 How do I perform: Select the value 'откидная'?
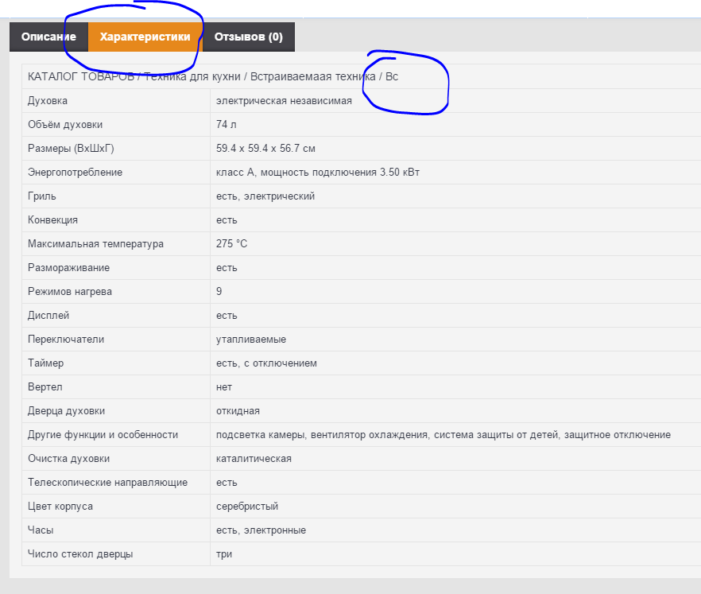pos(238,410)
